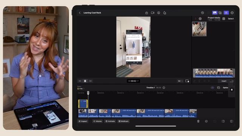Toggle the photo media browser button

point(214,13)
